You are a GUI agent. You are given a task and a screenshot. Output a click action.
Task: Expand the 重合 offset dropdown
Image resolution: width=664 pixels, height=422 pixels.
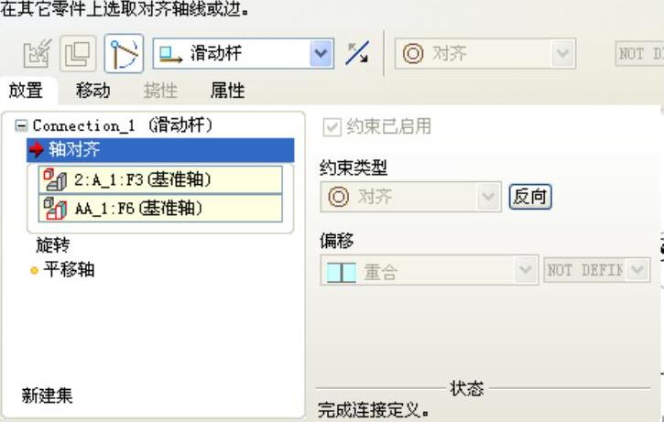click(x=526, y=270)
